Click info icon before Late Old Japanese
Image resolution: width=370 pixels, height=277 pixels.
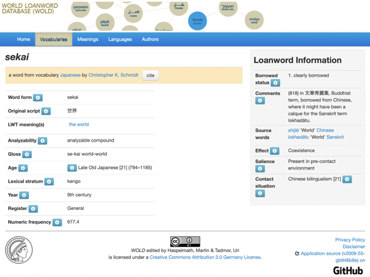pos(72,168)
